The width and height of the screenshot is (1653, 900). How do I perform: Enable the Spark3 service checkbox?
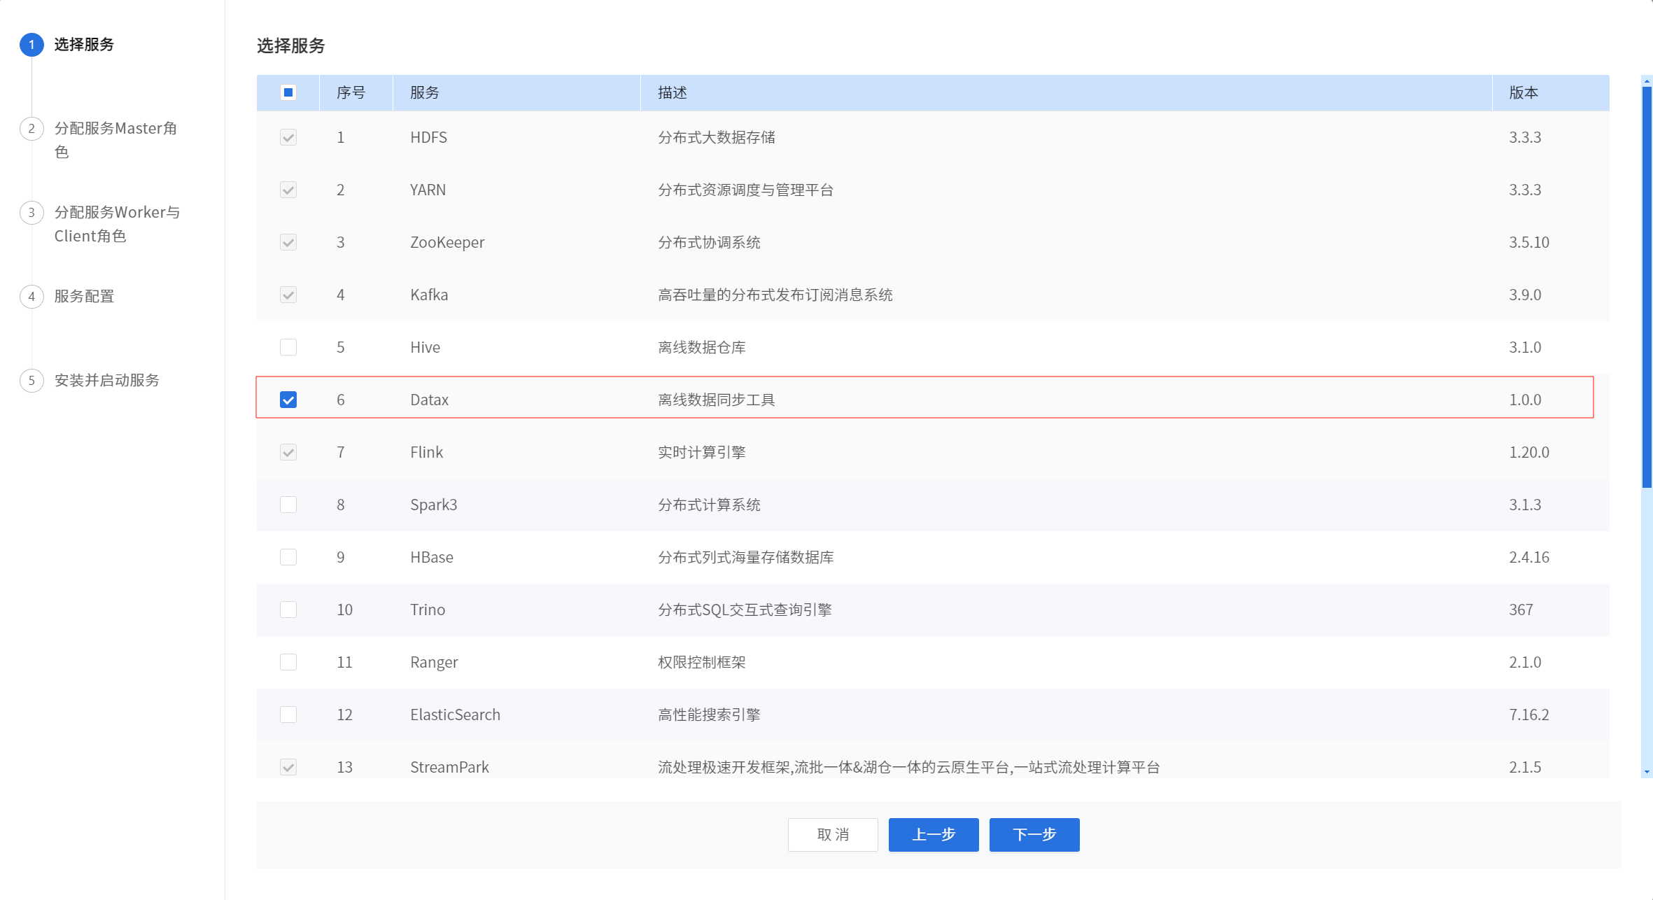click(x=288, y=505)
